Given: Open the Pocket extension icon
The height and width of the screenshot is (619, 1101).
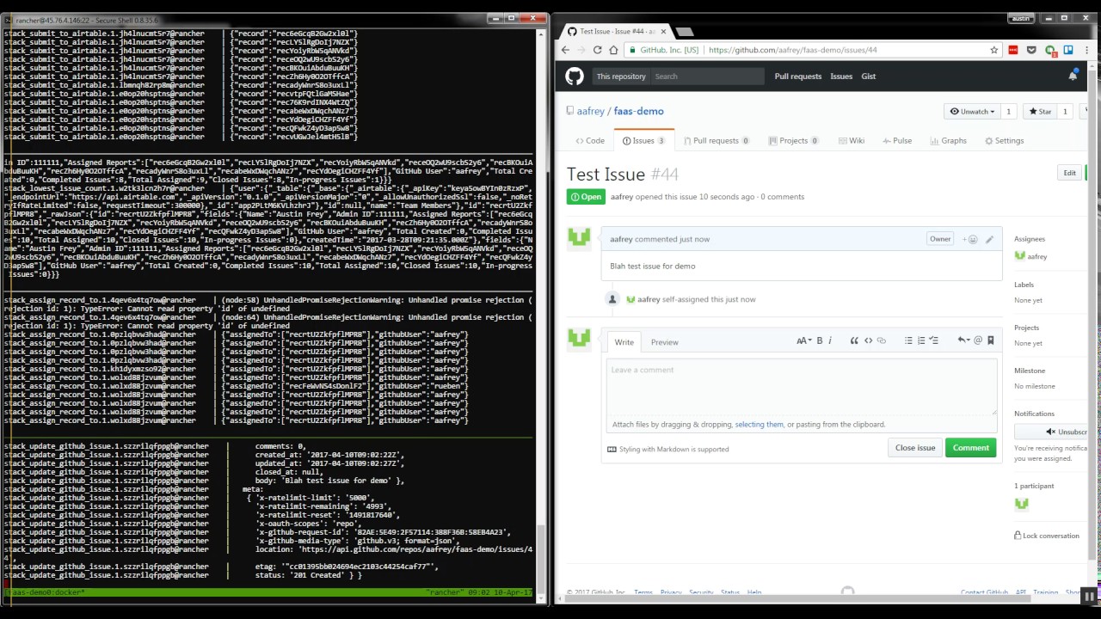Looking at the screenshot, I should pos(1032,50).
